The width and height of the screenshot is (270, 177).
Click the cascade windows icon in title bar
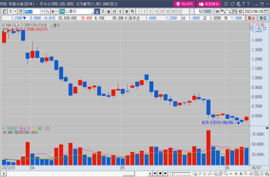pos(233,4)
